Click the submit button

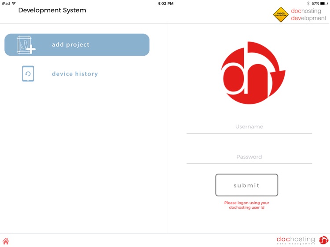click(247, 185)
